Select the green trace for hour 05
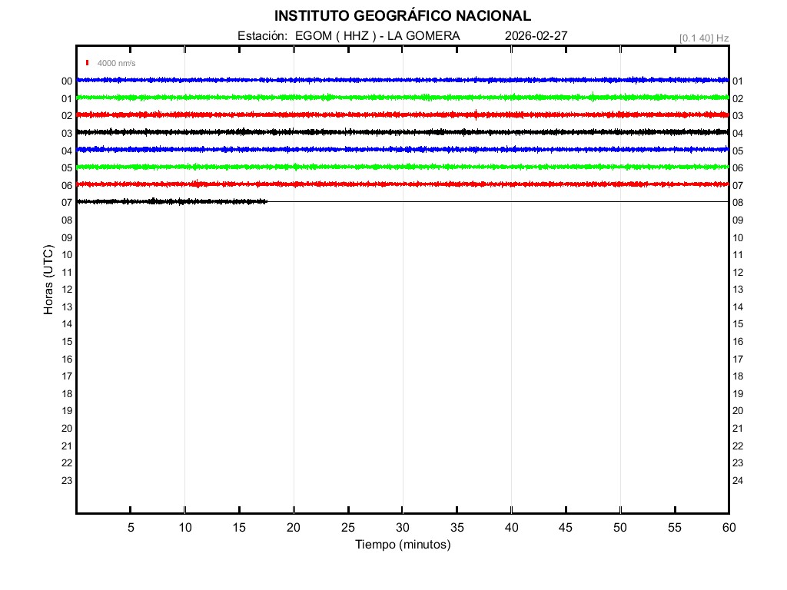Image resolution: width=787 pixels, height=590 pixels. [402, 167]
